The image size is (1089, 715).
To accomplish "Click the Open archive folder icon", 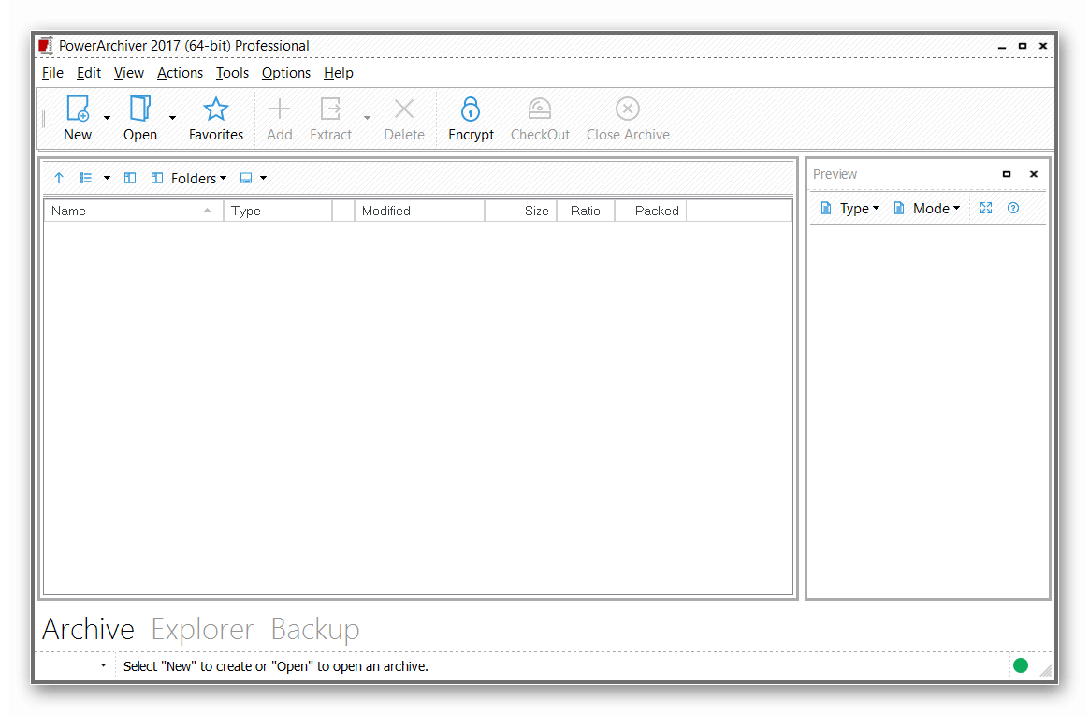I will [x=139, y=109].
